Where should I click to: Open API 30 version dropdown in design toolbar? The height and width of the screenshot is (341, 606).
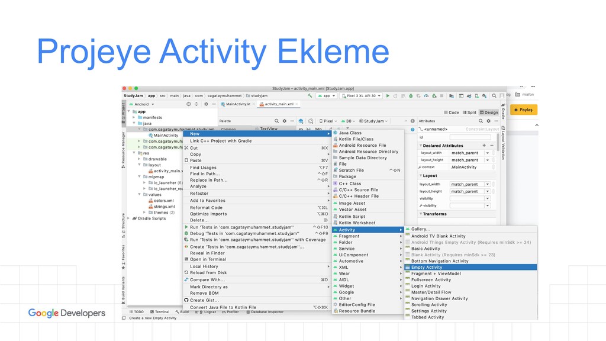(x=348, y=121)
